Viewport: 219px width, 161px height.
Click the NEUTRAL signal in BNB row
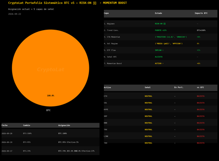click(148, 123)
